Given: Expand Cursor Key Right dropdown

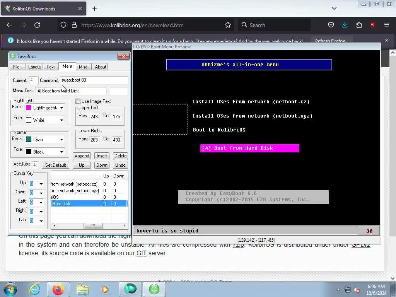Looking at the screenshot, I should click(41, 212).
